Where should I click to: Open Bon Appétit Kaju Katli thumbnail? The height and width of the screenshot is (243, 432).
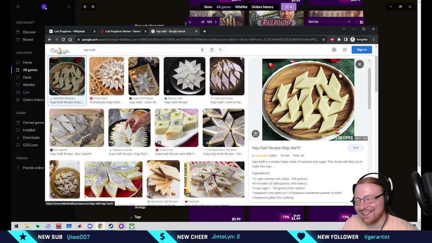point(77,128)
